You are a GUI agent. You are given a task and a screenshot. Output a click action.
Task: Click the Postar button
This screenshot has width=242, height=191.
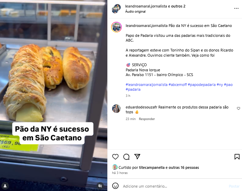point(234,186)
